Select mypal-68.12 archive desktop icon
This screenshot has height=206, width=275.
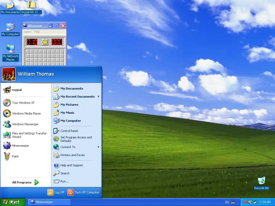coord(31,7)
